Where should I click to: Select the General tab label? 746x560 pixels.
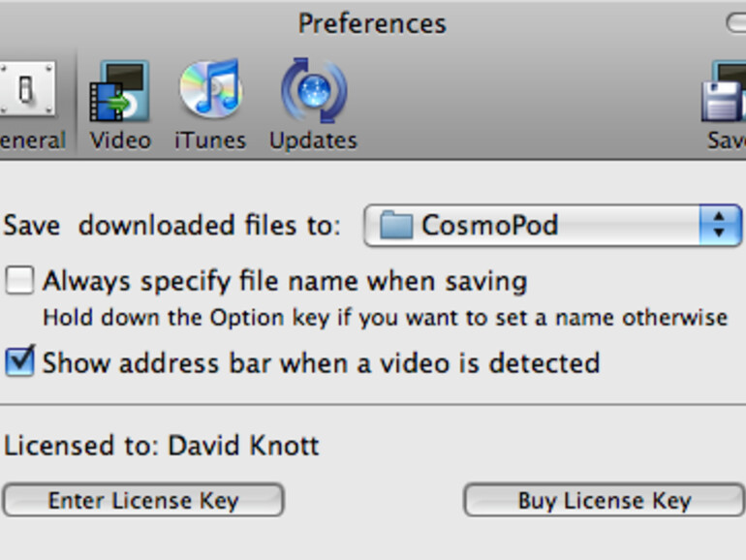click(x=32, y=140)
